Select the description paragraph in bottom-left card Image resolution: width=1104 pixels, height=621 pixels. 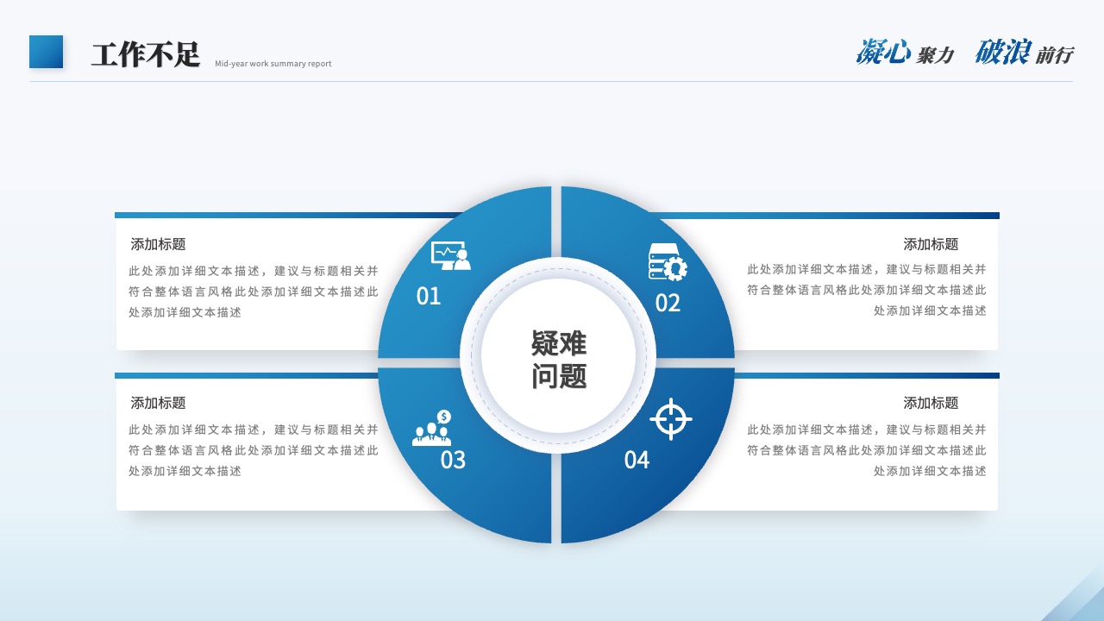[x=254, y=449]
